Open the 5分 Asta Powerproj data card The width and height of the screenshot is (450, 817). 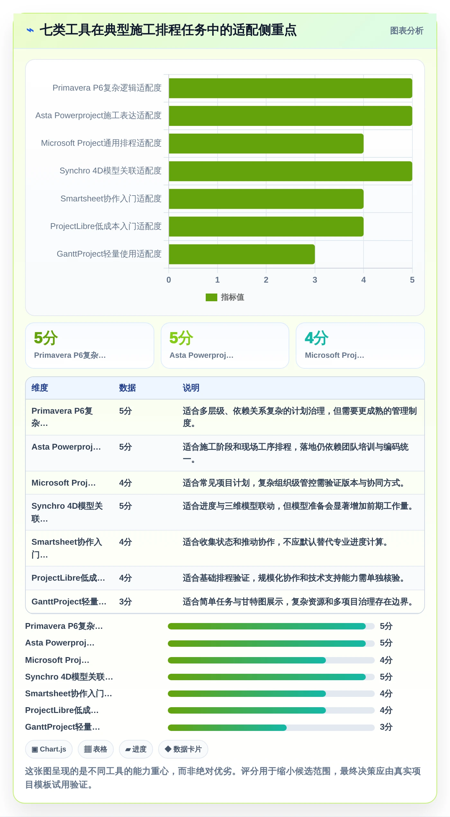(225, 346)
